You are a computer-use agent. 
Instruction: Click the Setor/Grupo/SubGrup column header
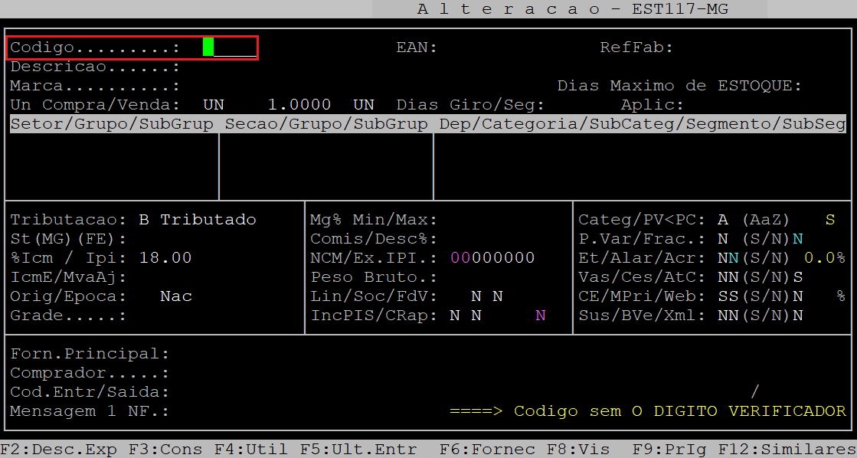(x=113, y=124)
